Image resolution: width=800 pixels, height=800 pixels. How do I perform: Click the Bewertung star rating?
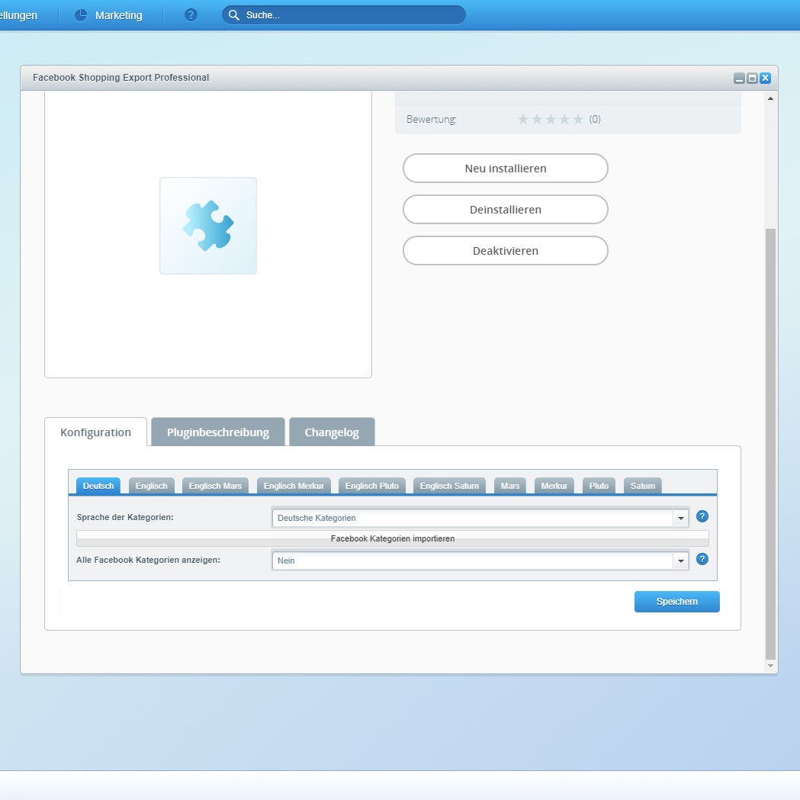[551, 120]
